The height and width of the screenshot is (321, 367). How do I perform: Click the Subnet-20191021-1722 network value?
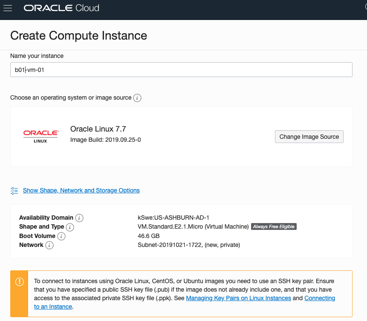pos(188,245)
